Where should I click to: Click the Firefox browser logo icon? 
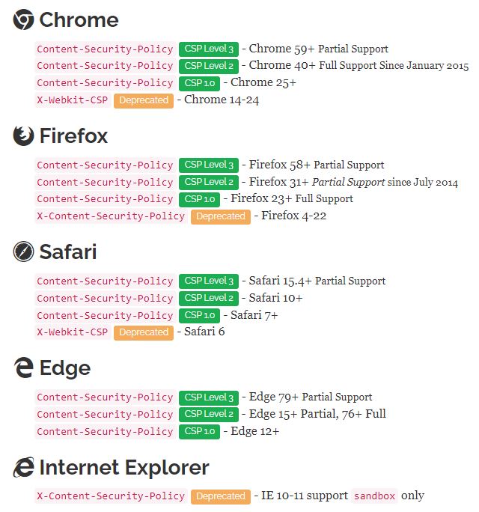click(23, 135)
